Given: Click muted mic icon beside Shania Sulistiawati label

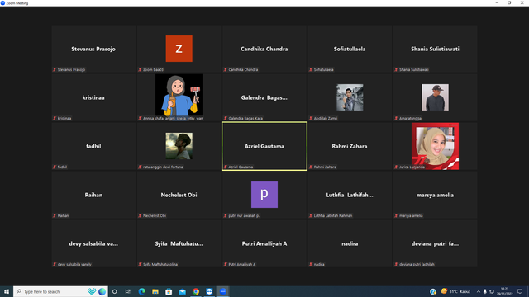Looking at the screenshot, I should [x=396, y=69].
